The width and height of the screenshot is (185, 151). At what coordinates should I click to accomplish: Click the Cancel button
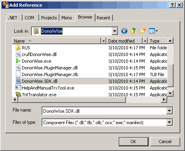click(165, 142)
